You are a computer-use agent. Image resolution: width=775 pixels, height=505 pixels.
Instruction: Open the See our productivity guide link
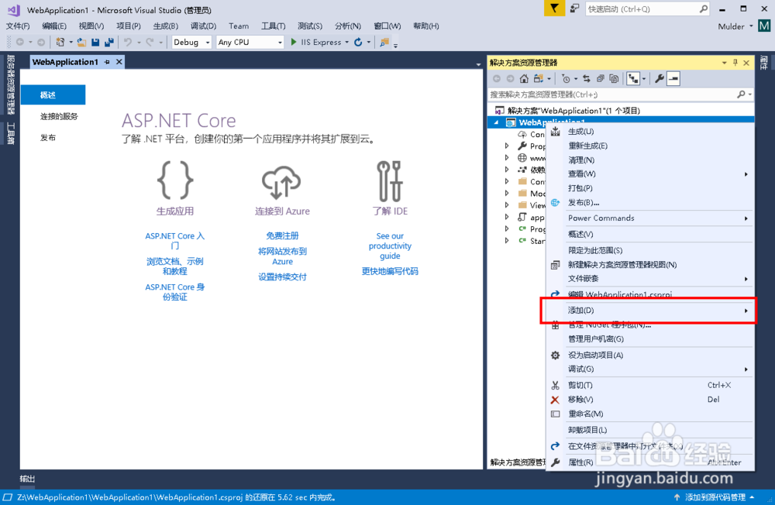(x=390, y=246)
